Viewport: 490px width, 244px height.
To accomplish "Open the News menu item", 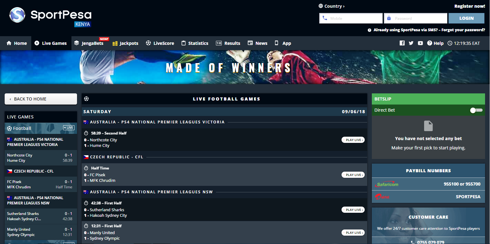I will click(257, 43).
